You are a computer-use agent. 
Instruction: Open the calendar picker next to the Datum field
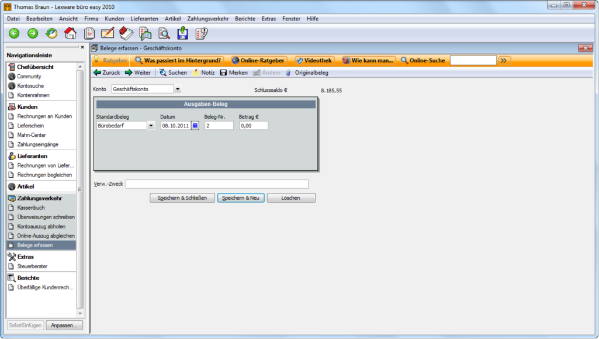(x=195, y=125)
